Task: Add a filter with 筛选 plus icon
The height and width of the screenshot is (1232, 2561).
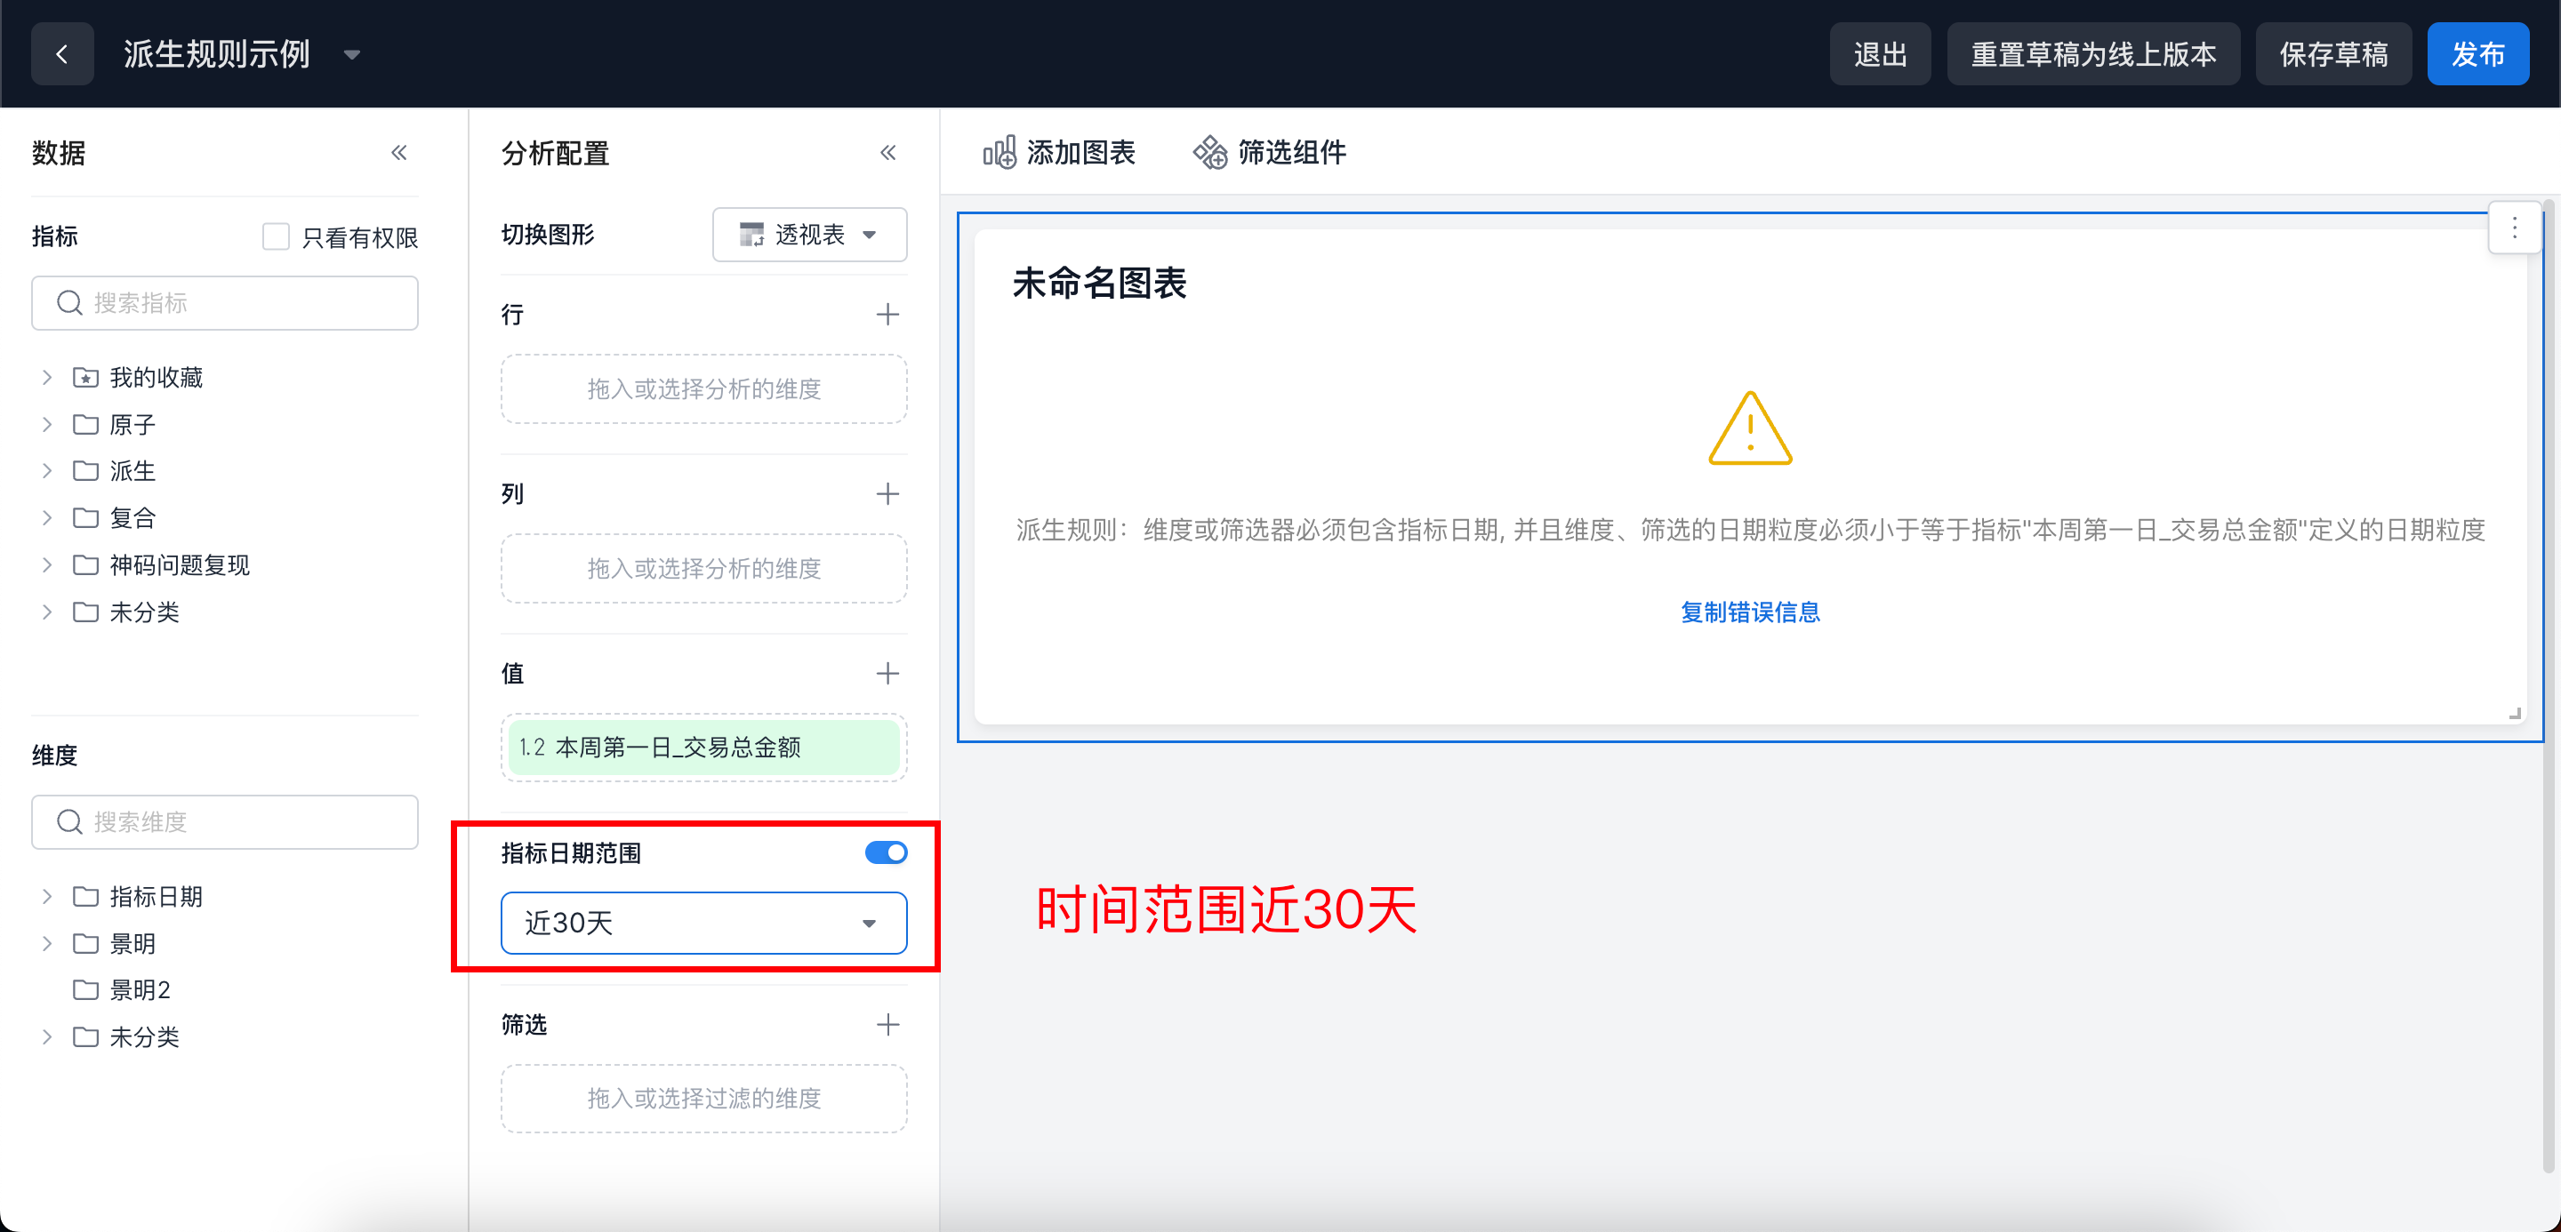Action: coord(887,1024)
